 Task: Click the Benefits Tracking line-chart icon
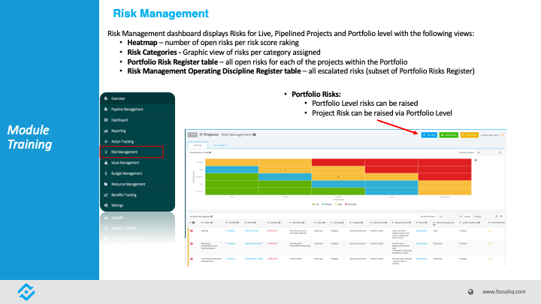click(x=106, y=194)
